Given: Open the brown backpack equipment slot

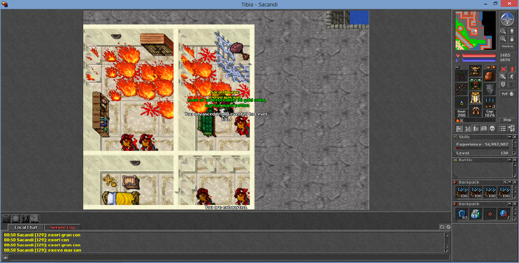Looking at the screenshot, I should point(489,76).
